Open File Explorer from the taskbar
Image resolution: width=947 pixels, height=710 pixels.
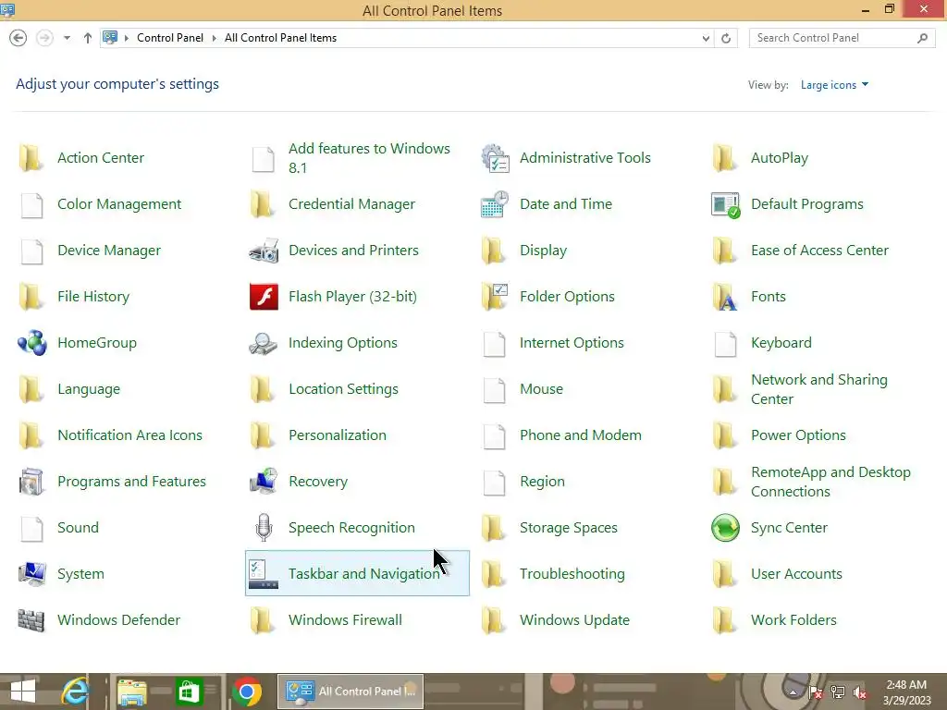pos(131,692)
